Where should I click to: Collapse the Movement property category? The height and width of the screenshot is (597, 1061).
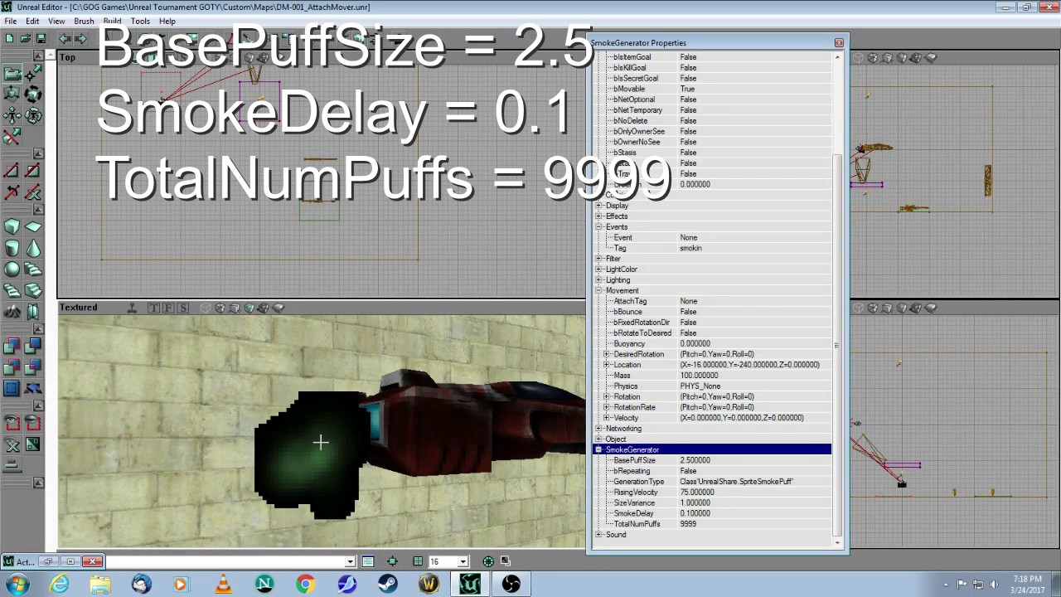(x=598, y=291)
